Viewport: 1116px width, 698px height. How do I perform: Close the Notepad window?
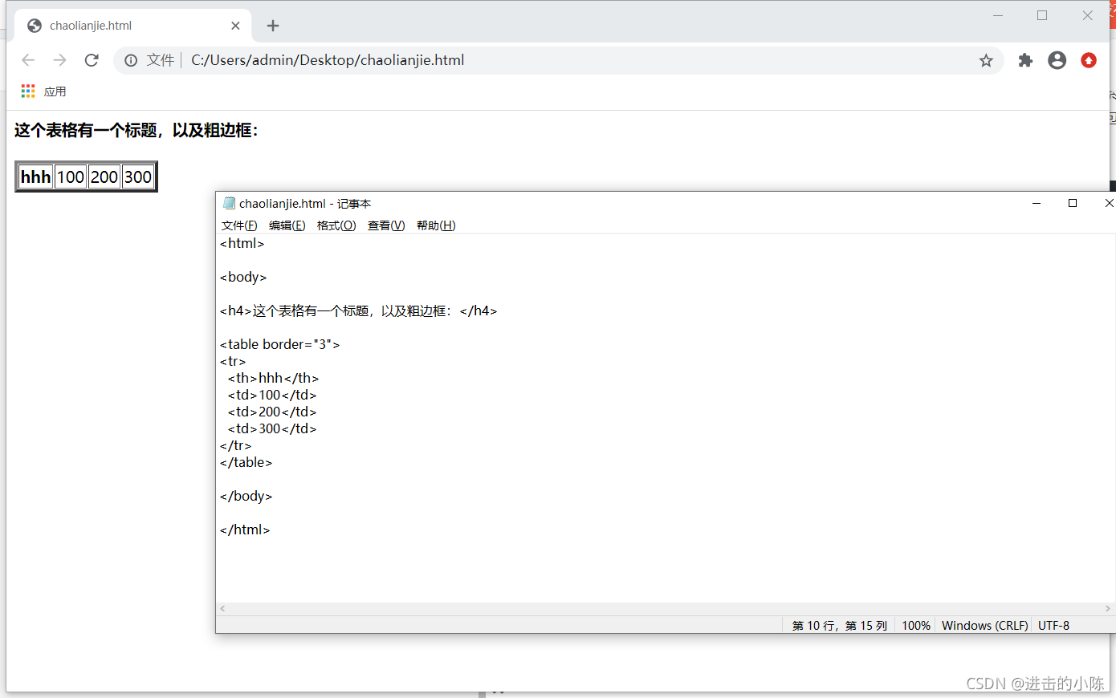coord(1108,203)
